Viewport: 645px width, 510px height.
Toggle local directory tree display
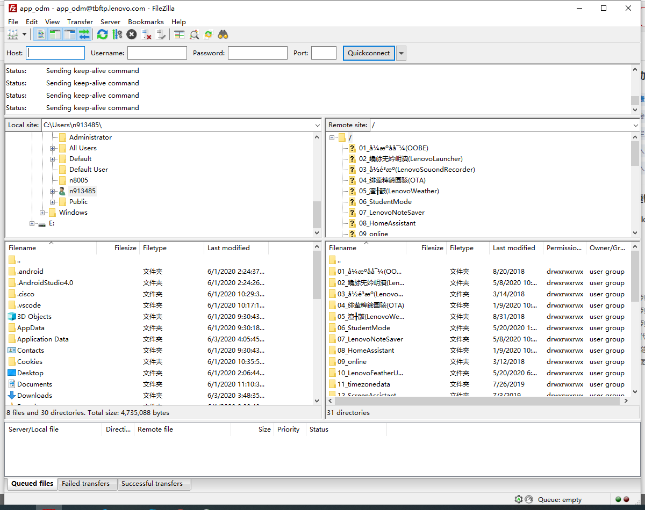point(55,34)
